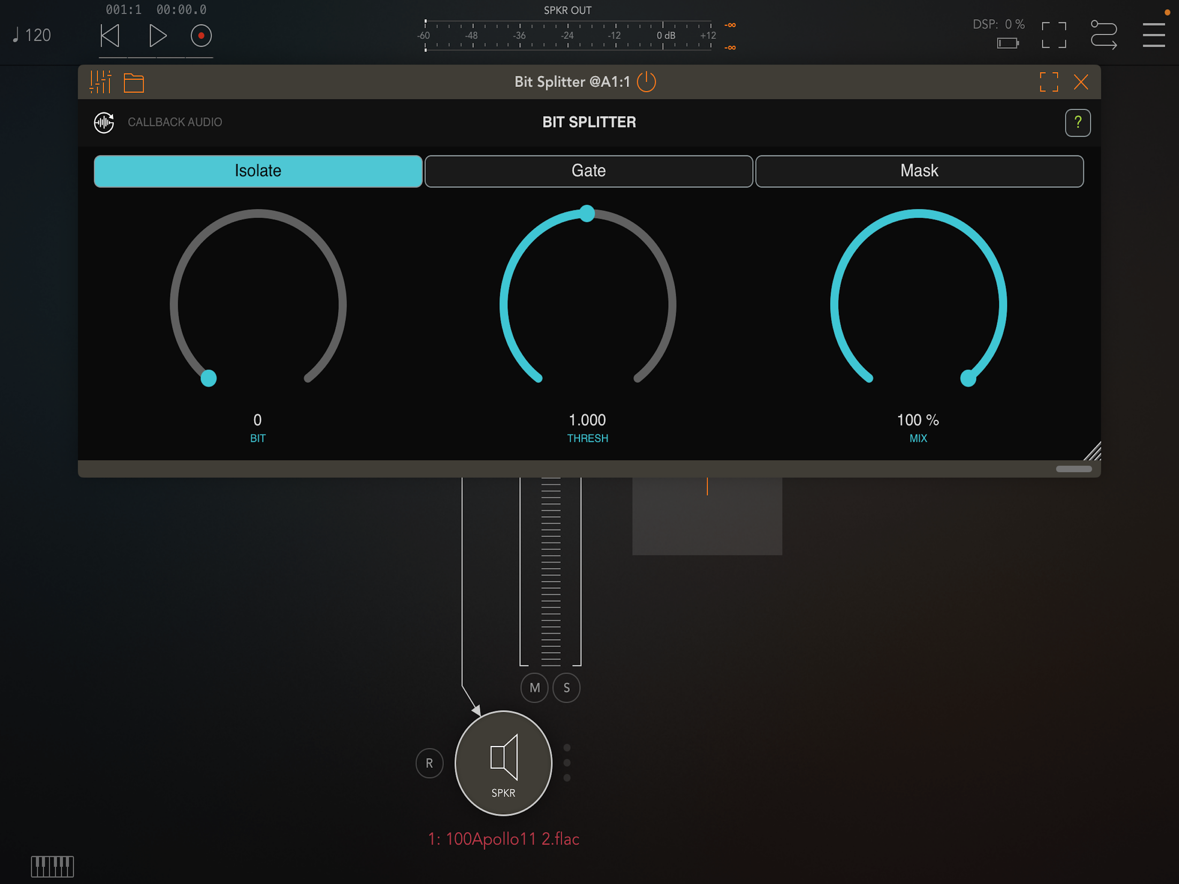The image size is (1179, 884).
Task: Tap the MIX value 100 %
Action: 918,420
